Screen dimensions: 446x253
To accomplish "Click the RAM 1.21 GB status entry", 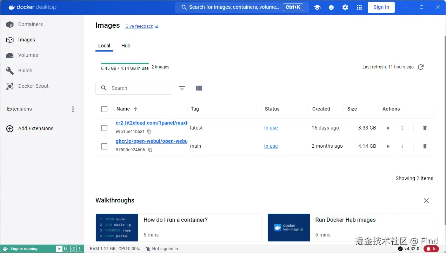I will point(102,249).
